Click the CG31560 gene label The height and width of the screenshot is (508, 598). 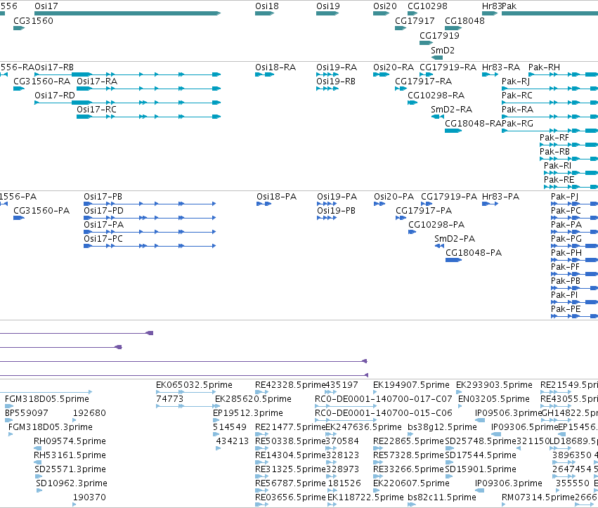(x=33, y=21)
